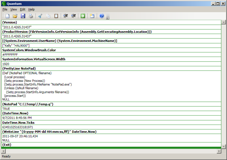Screen dimensions: 227x160
Task: Click the Setq process.StartInfo.Arguments line
Action: 37,92
